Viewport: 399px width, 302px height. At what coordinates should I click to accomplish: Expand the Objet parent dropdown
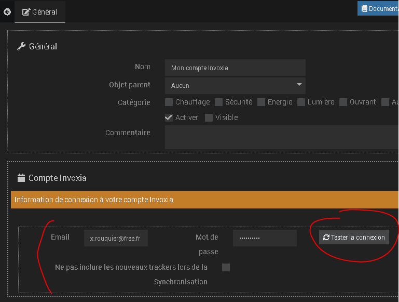pyautogui.click(x=235, y=86)
